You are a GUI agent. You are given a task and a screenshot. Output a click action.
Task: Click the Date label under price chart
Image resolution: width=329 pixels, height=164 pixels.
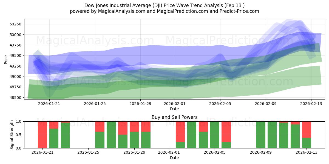click(x=175, y=109)
